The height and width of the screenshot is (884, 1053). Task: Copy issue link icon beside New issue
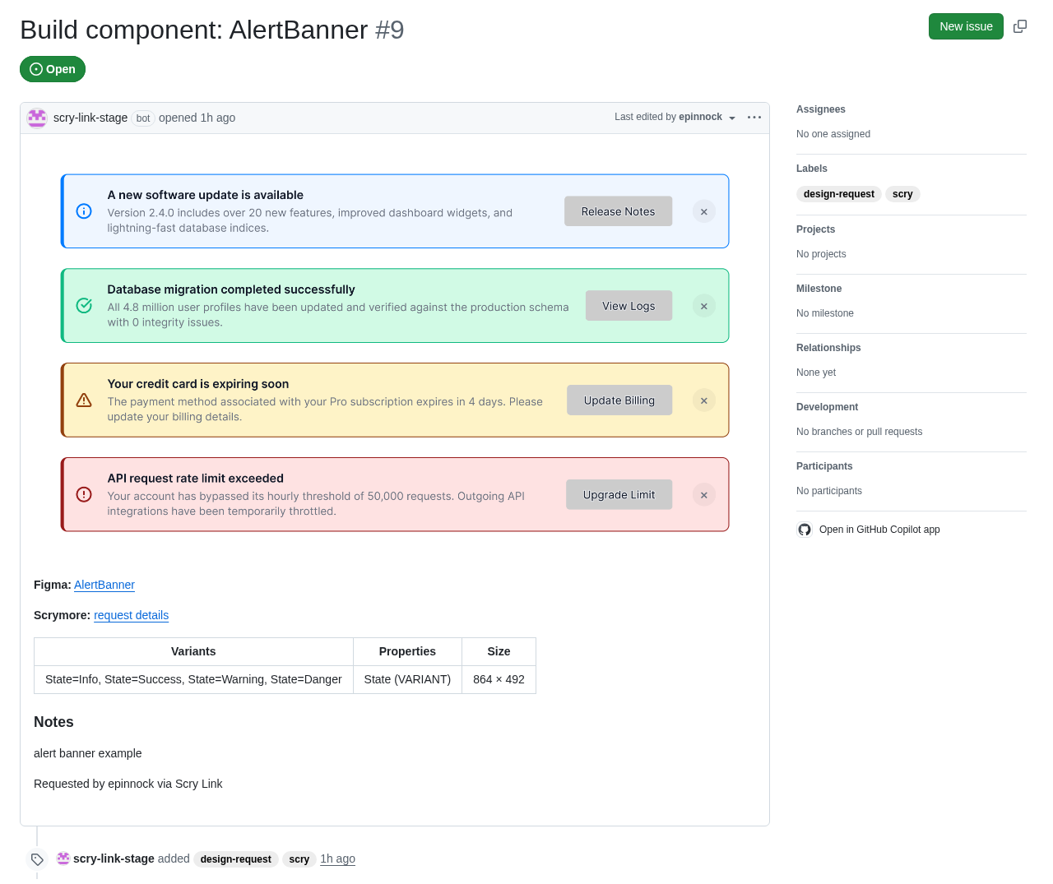(x=1020, y=26)
